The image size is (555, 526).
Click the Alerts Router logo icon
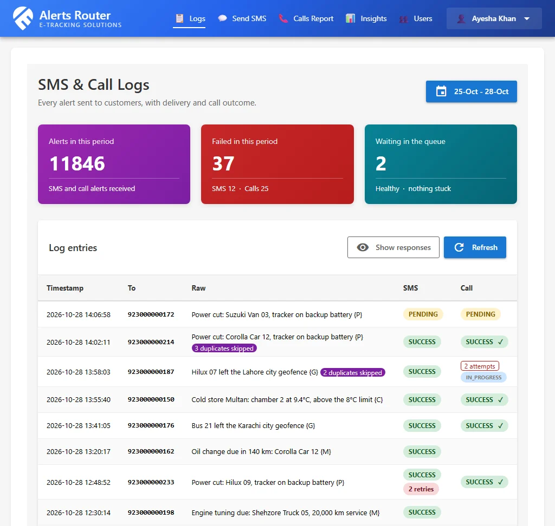click(23, 18)
